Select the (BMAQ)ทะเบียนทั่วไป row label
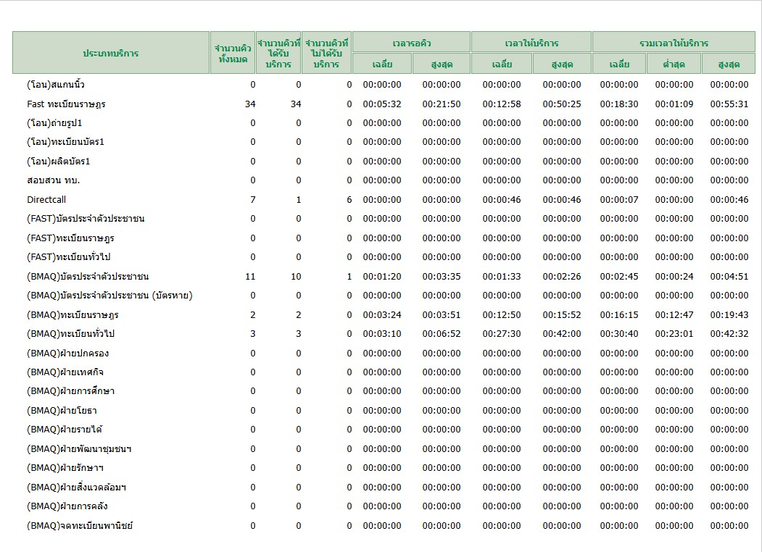762x552 pixels. pos(70,333)
